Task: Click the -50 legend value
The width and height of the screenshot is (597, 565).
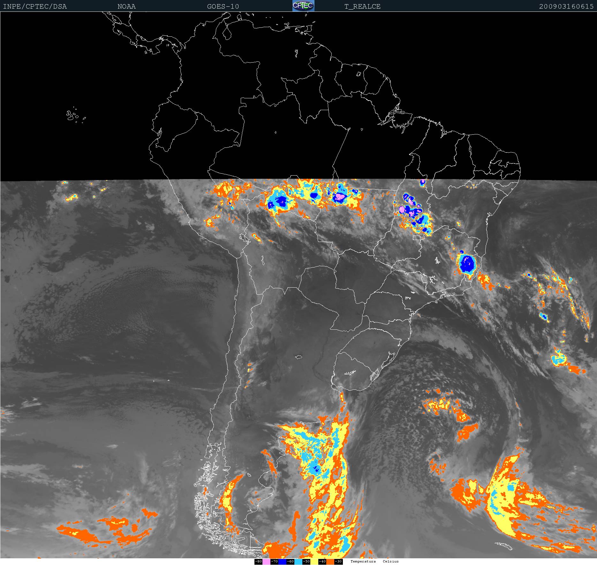Action: 306,561
